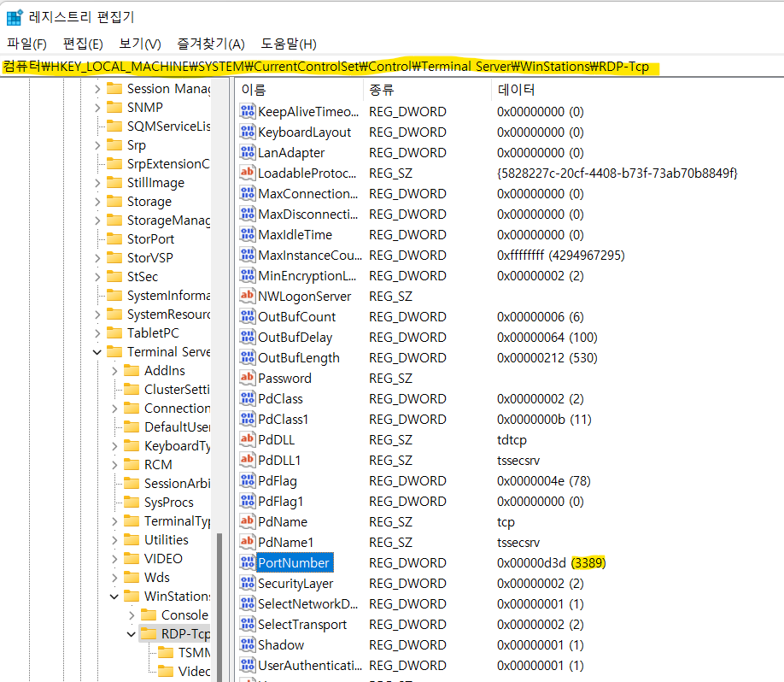
Task: Collapse the Terminal Server tree node
Action: [97, 352]
